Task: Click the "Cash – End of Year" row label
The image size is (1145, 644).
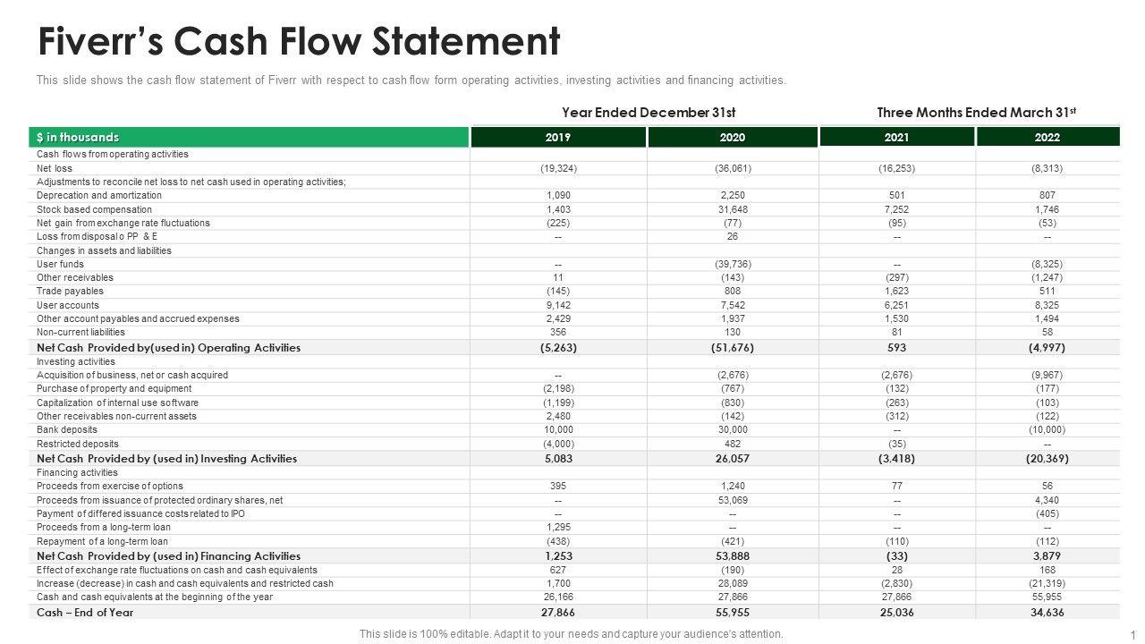Action: click(85, 613)
